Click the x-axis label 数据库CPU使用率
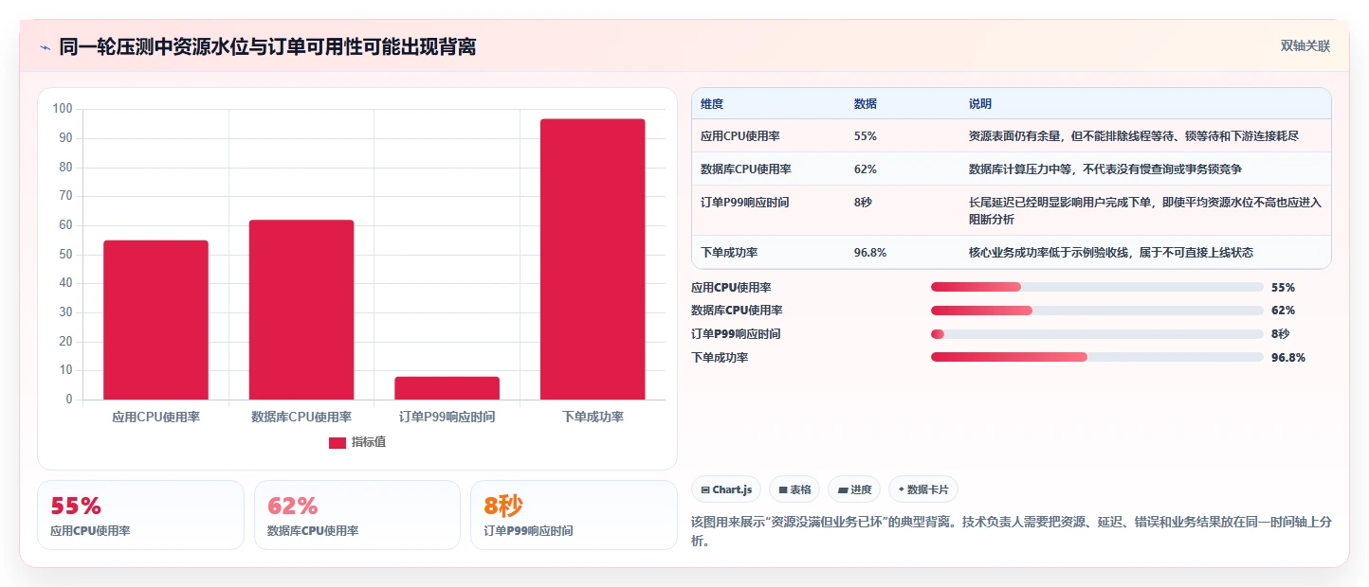The width and height of the screenshot is (1369, 587). pyautogui.click(x=301, y=417)
